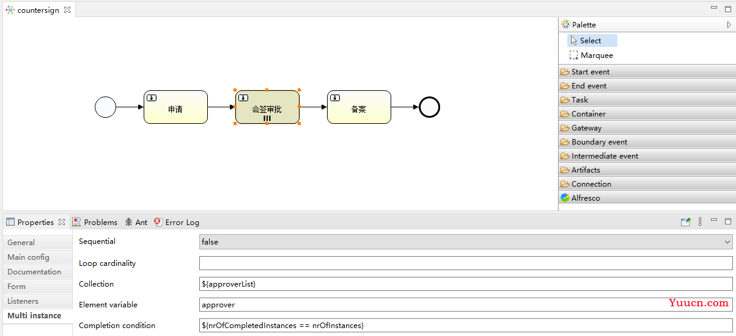Open the Artifacts palette drawer
Image resolution: width=736 pixels, height=336 pixels.
coord(647,170)
